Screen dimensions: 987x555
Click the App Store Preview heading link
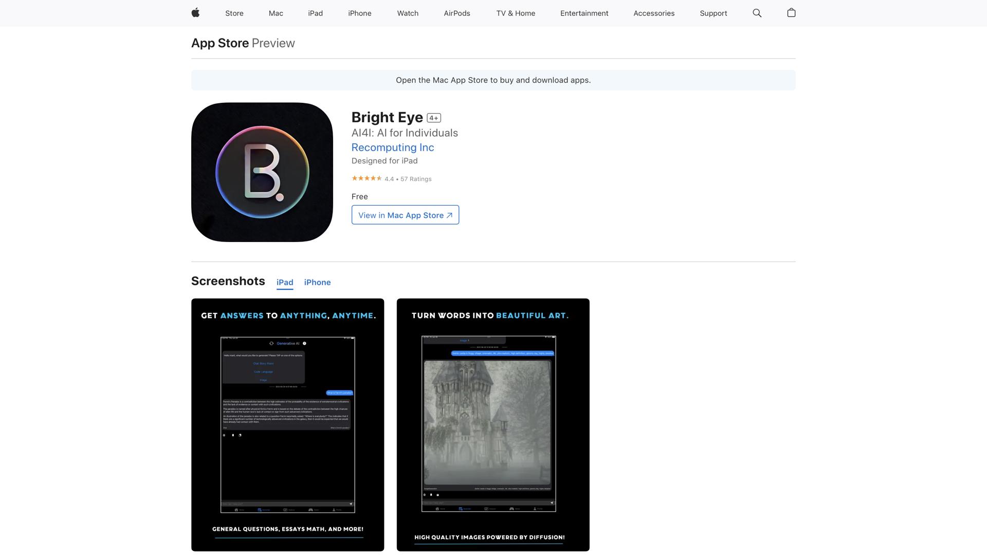220,43
